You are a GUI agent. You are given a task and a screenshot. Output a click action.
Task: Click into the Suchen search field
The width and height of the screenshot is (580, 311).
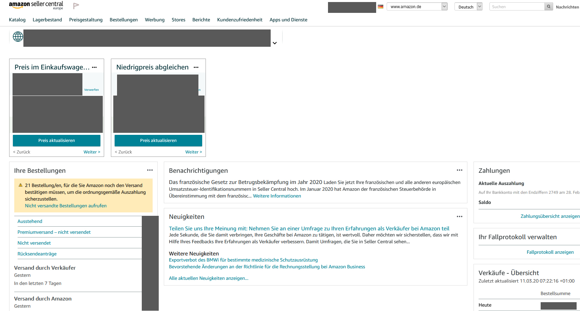[517, 6]
